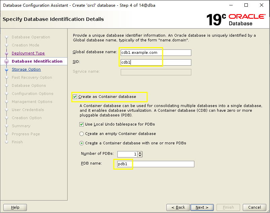Click the Number of PDBs label

[x=97, y=153]
